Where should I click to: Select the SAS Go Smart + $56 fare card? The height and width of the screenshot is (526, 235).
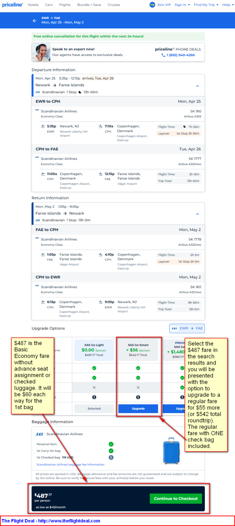click(x=138, y=350)
